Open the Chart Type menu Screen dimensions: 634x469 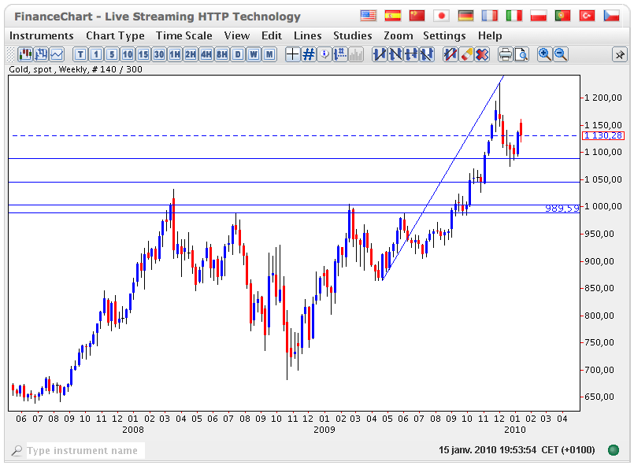coord(115,35)
